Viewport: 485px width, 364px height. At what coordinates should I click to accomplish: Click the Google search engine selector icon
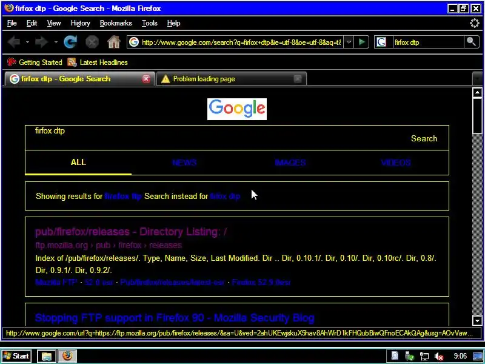point(381,42)
